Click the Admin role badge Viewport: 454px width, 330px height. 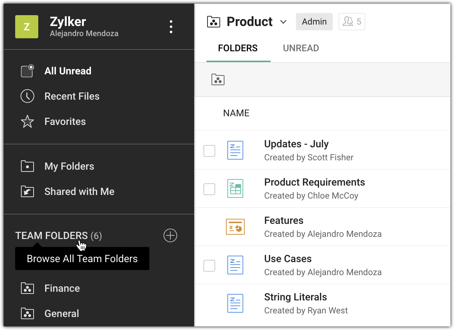pos(314,22)
